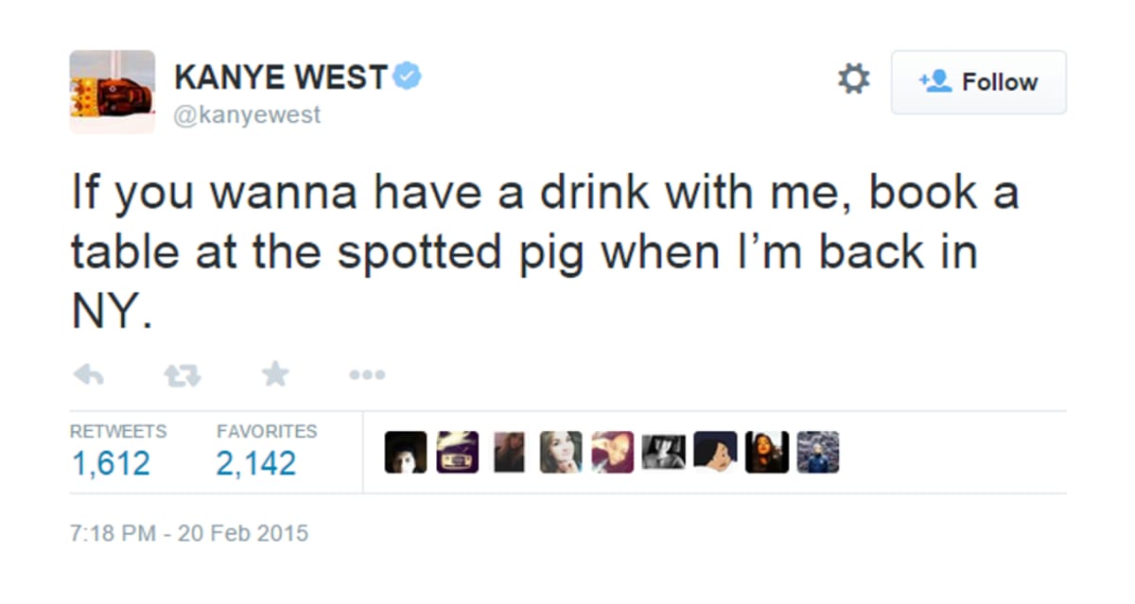Favorite the tweet with the star
The height and width of the screenshot is (604, 1135).
pyautogui.click(x=275, y=375)
